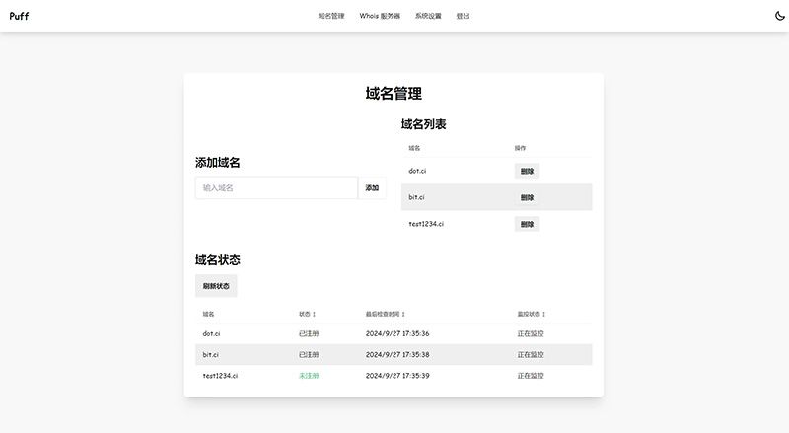Click timestamp 2024/9/27 17:35:36
789x433 pixels.
[397, 333]
